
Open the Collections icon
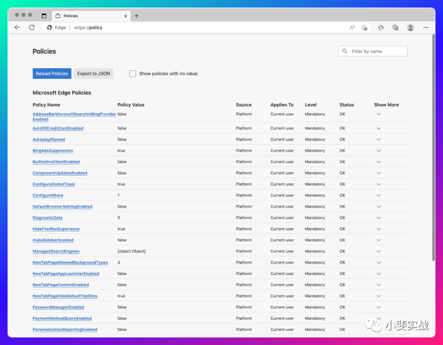pos(396,27)
